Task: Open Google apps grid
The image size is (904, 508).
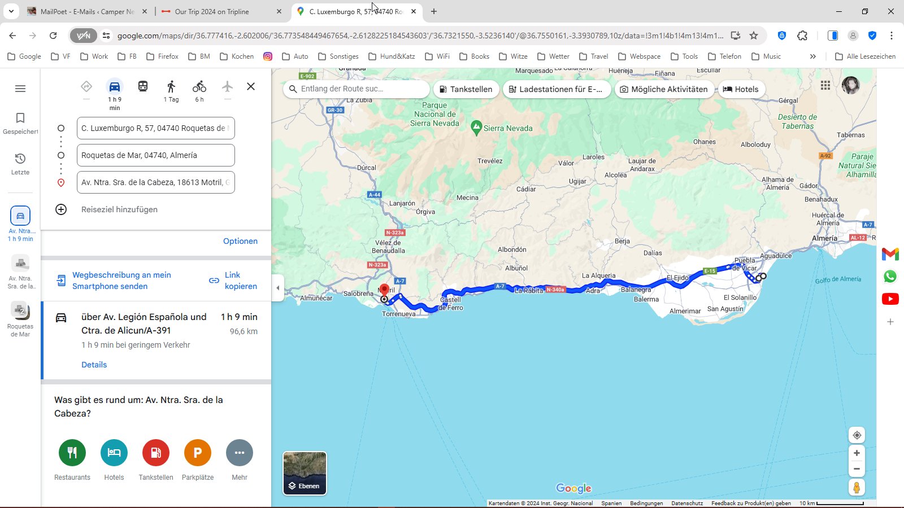Action: pos(825,85)
